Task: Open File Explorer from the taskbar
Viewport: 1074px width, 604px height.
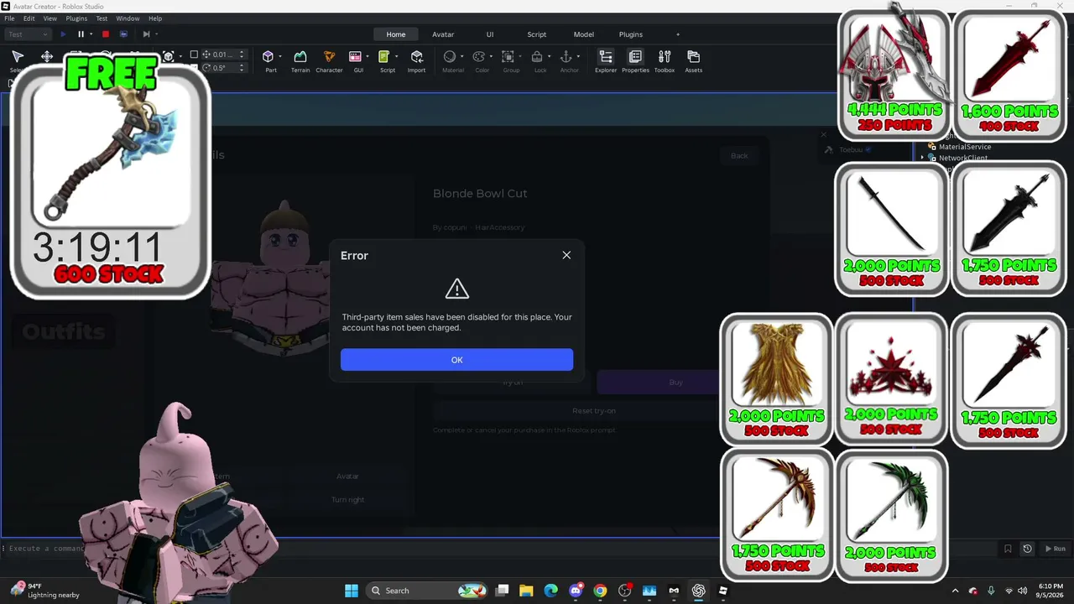Action: point(526,591)
